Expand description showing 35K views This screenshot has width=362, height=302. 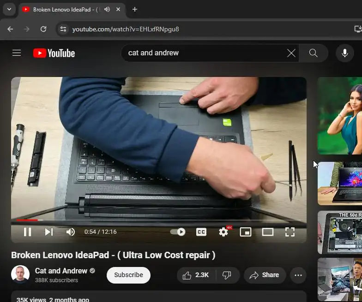[x=159, y=296]
